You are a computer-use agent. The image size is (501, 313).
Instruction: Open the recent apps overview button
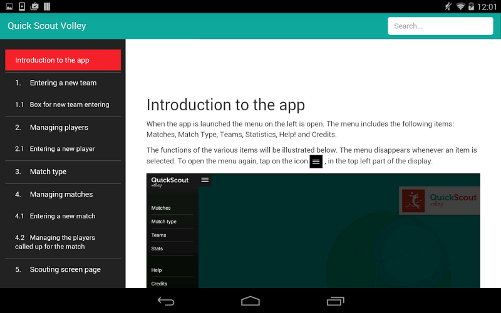click(x=336, y=301)
